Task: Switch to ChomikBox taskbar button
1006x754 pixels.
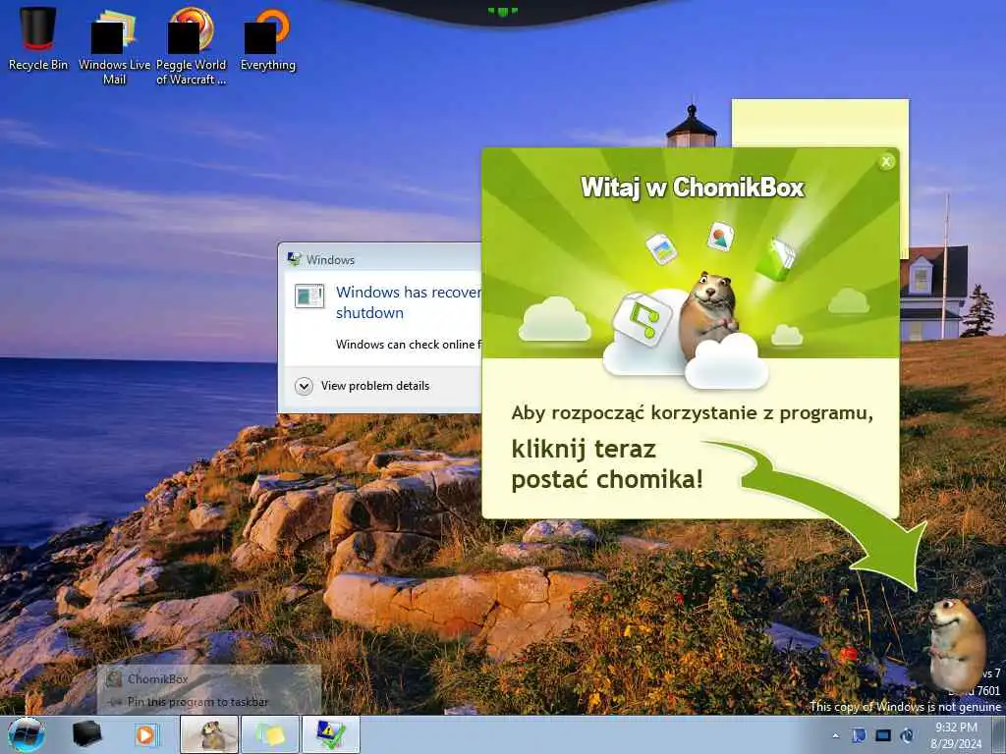Action: [x=209, y=734]
